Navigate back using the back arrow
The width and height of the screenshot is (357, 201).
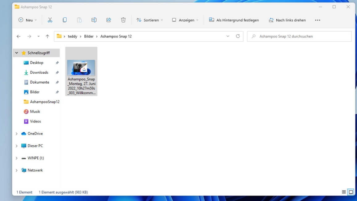point(19,36)
